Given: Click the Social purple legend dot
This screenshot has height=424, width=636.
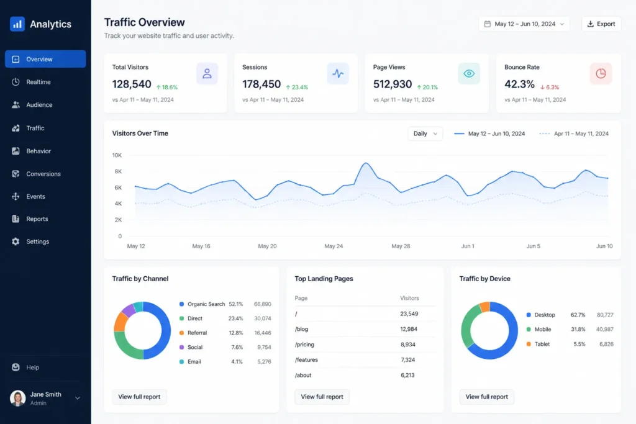Looking at the screenshot, I should tap(182, 348).
